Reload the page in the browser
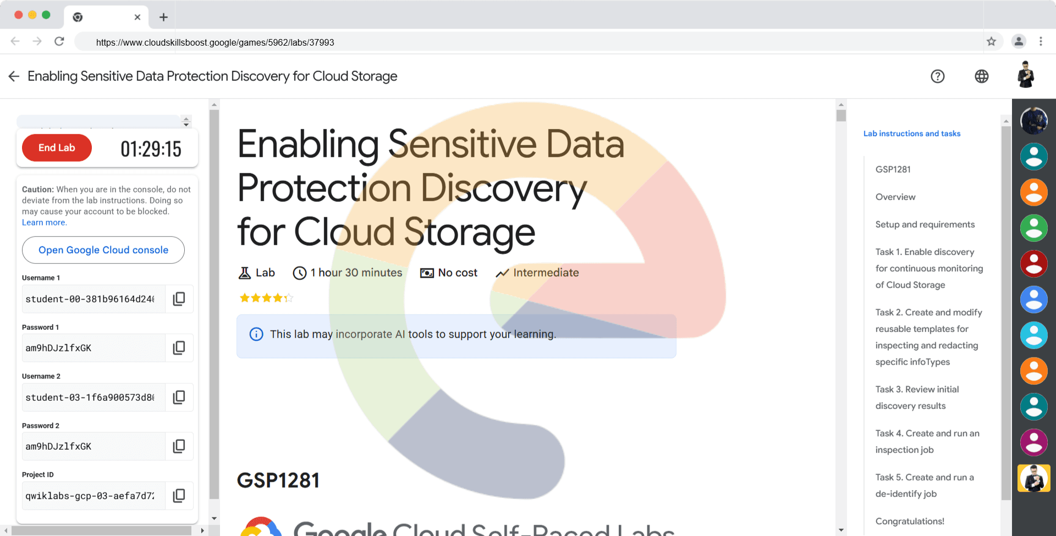This screenshot has height=536, width=1056. pos(59,42)
